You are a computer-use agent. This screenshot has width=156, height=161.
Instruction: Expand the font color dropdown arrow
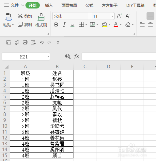121,25
